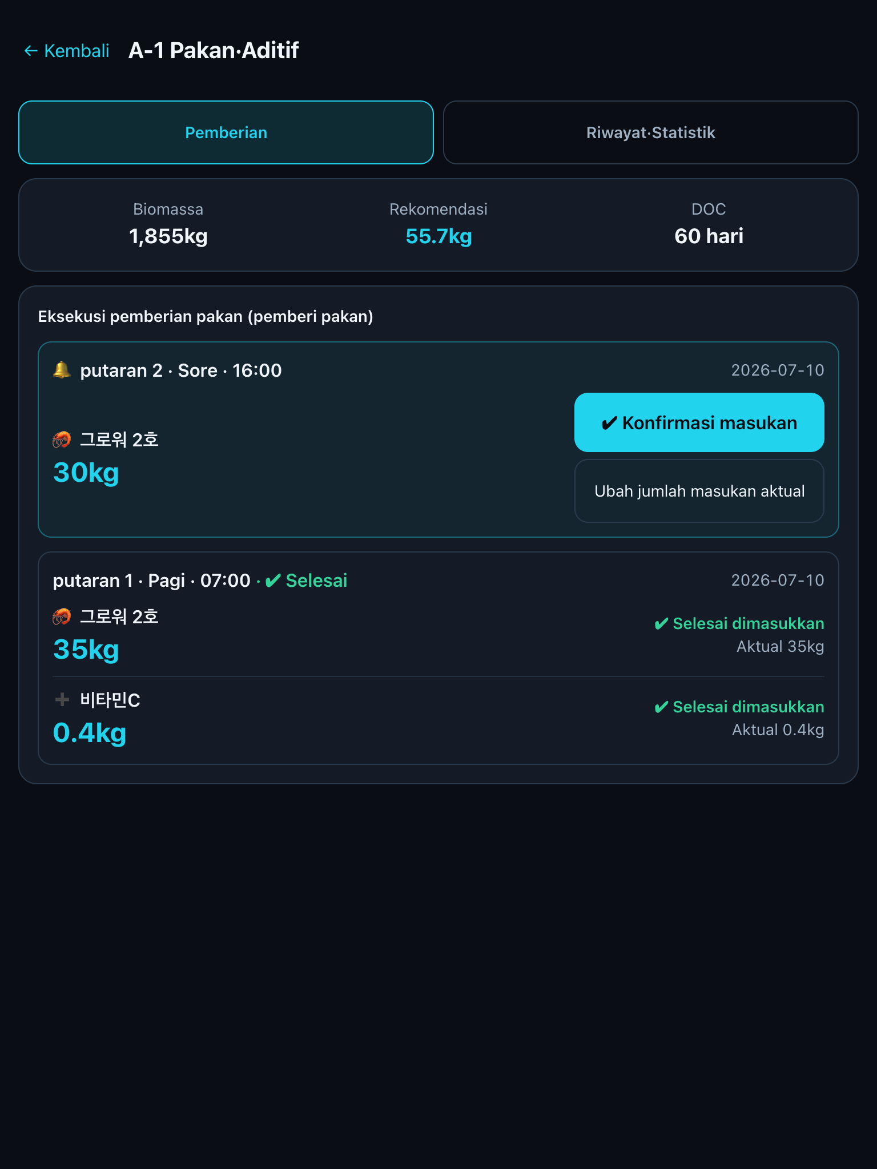Click the Aktual 0.4kg label
This screenshot has height=1169, width=877.
click(778, 729)
